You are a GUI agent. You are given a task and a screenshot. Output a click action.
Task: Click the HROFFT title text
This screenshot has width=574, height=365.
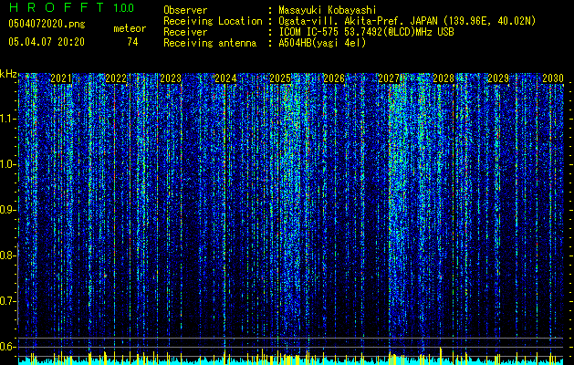tap(57, 7)
